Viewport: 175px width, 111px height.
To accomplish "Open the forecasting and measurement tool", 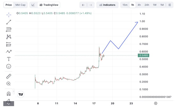I will pos(9,44).
